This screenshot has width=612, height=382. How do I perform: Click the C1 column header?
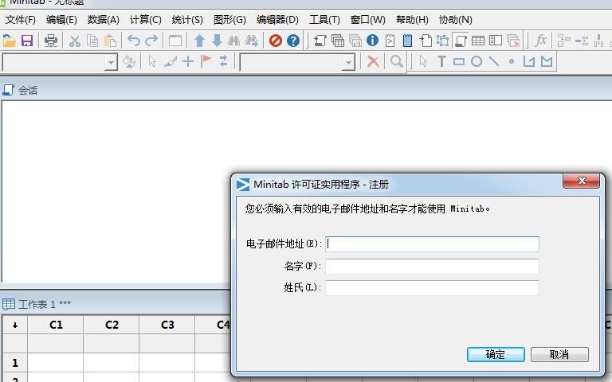pyautogui.click(x=56, y=325)
